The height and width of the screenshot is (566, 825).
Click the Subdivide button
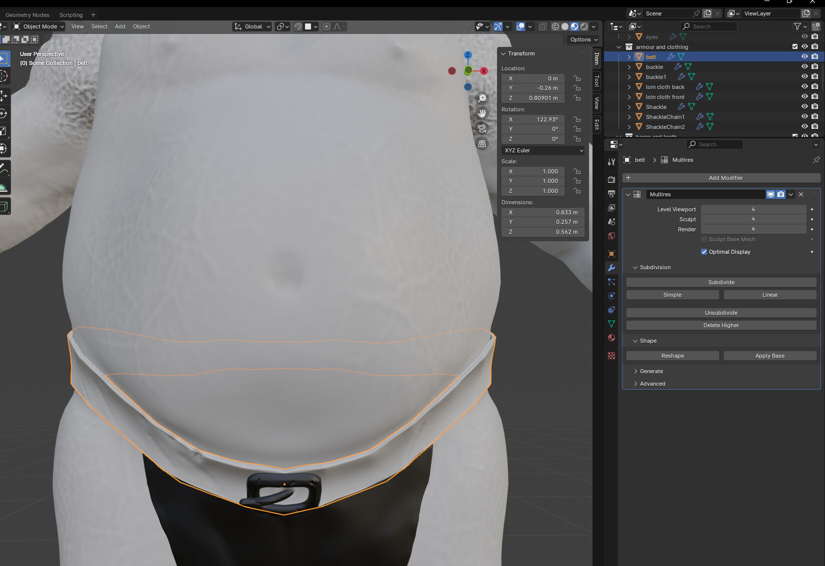pyautogui.click(x=721, y=282)
